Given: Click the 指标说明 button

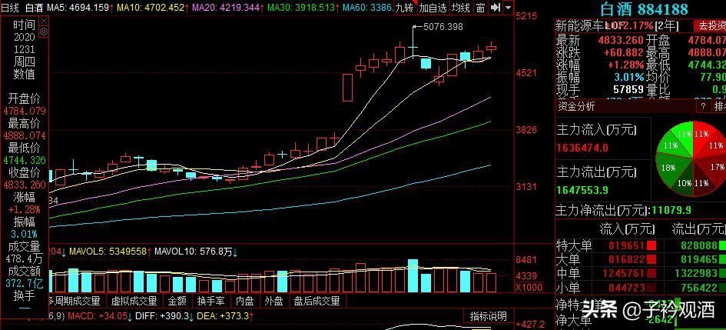Looking at the screenshot, I should (x=489, y=317).
